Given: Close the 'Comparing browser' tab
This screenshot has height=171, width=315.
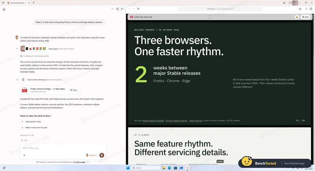Looking at the screenshot, I should 29,3.
